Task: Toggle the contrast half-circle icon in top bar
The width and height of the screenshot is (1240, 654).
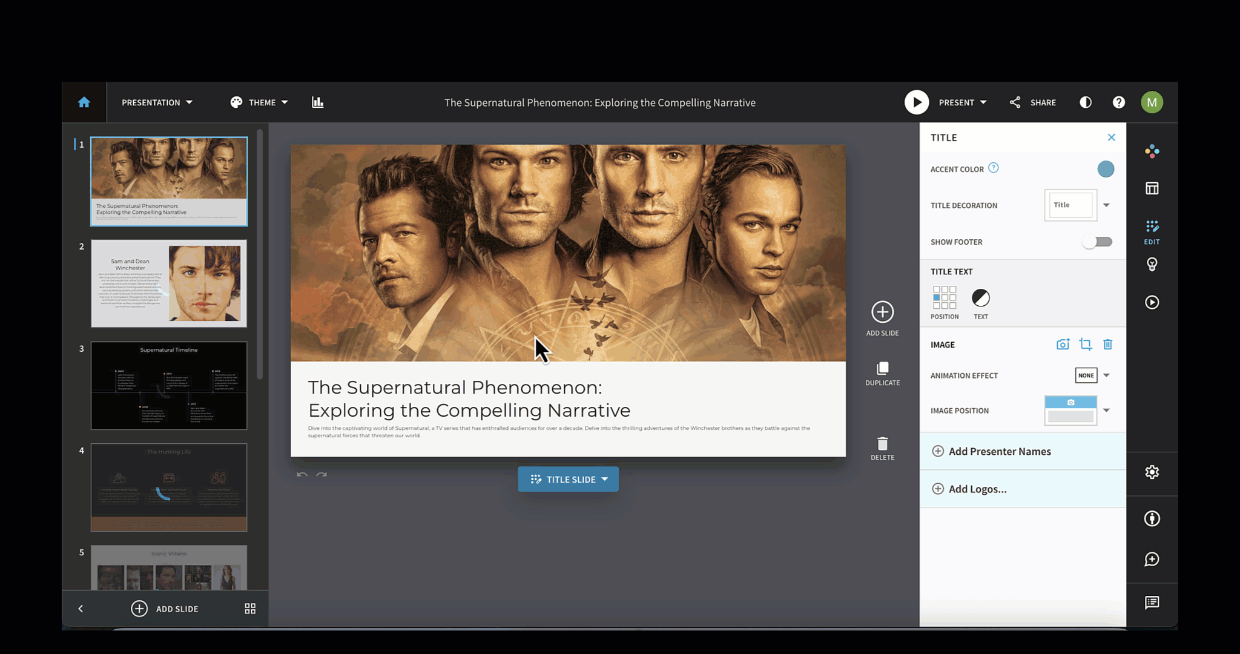Action: 1086,102
